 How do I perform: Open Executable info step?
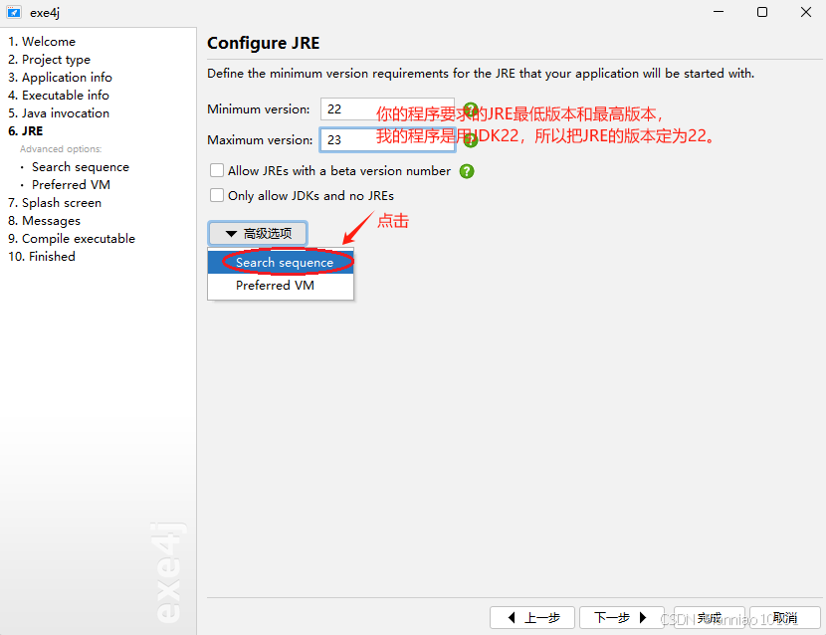tap(59, 95)
